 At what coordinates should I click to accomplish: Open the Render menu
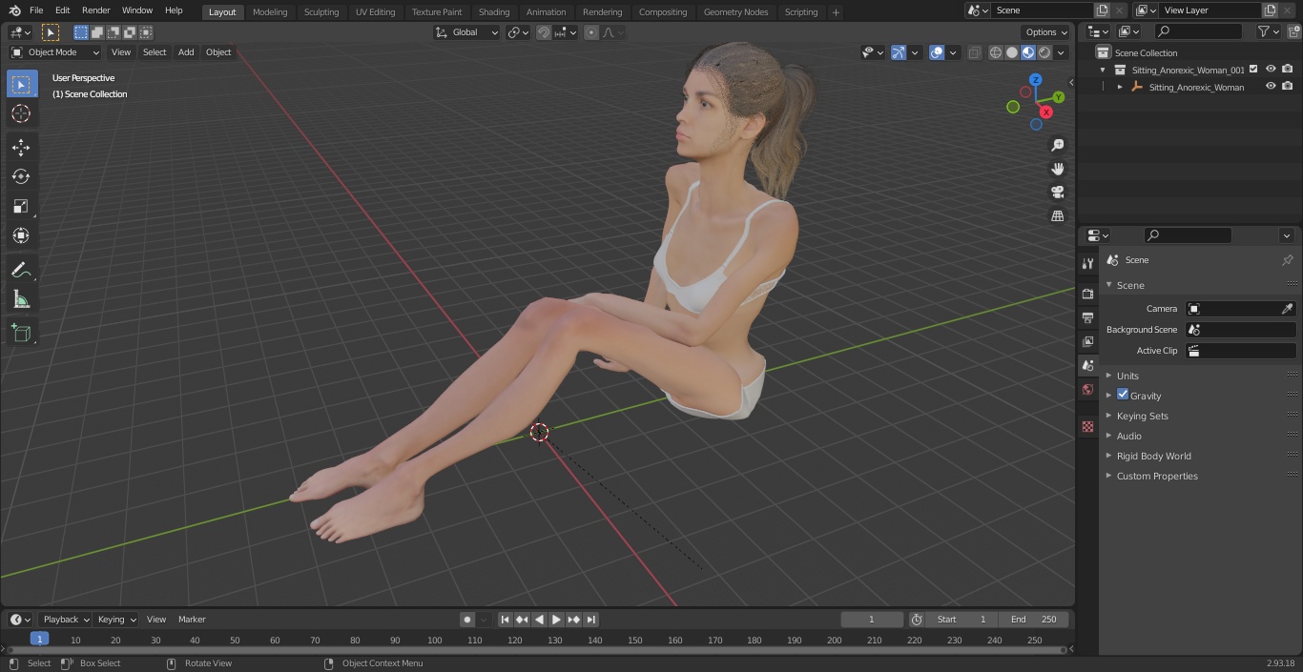[95, 10]
